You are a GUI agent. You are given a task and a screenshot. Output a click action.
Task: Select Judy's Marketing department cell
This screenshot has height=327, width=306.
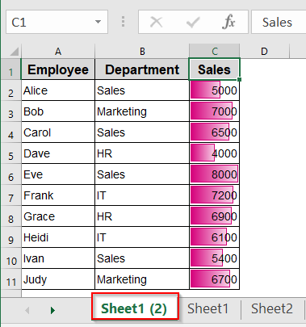coord(142,279)
